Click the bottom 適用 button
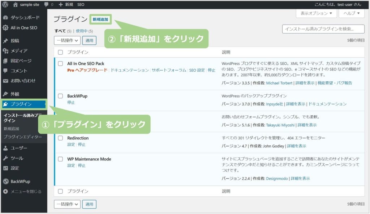370x214 pixels. (x=89, y=204)
